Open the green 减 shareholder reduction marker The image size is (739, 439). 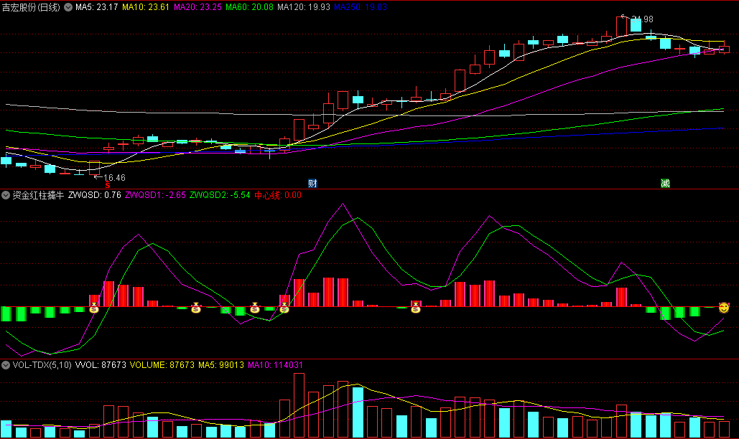click(x=665, y=184)
